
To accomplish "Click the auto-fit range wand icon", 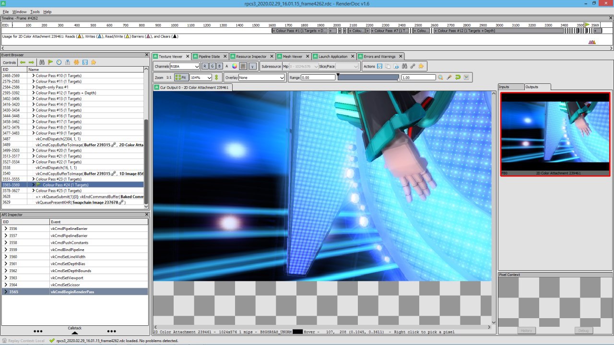I will 449,77.
